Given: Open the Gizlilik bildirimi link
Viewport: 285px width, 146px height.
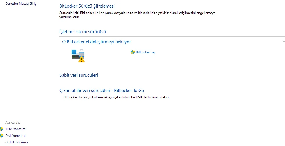Looking at the screenshot, I should point(17,142).
